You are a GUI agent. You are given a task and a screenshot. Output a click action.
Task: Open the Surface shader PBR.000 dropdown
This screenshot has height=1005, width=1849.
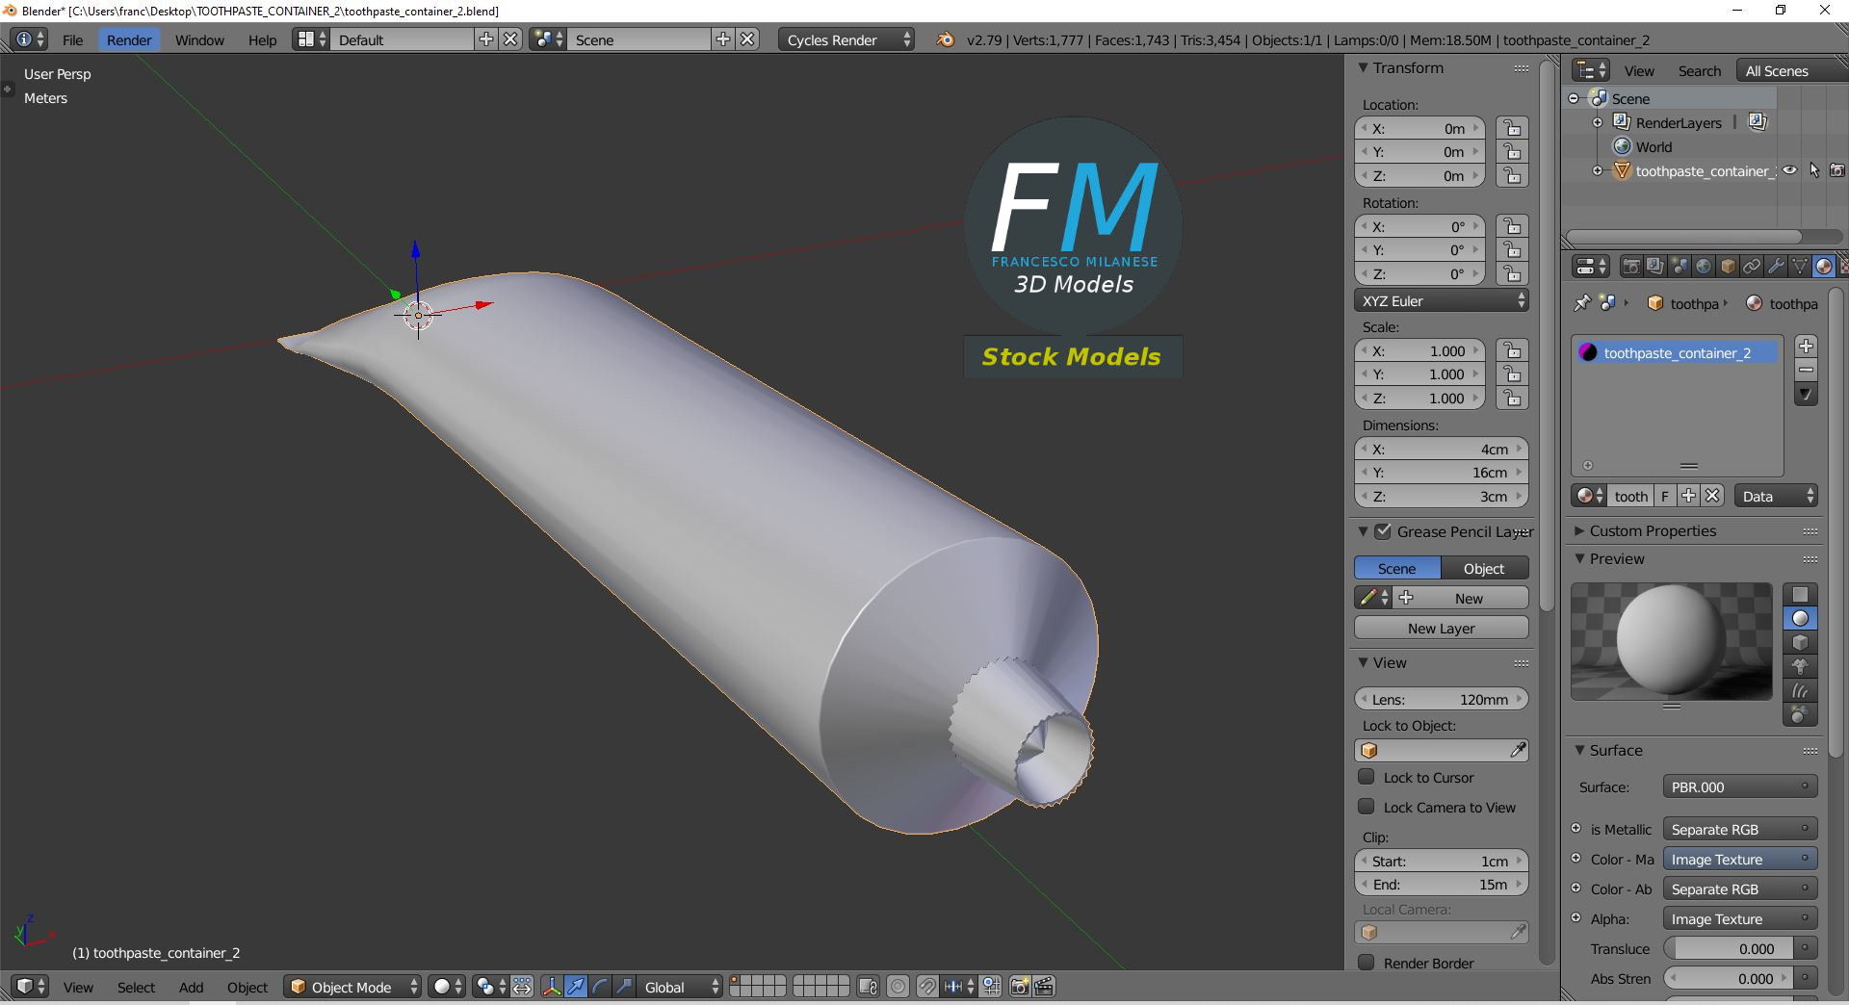pos(1739,787)
